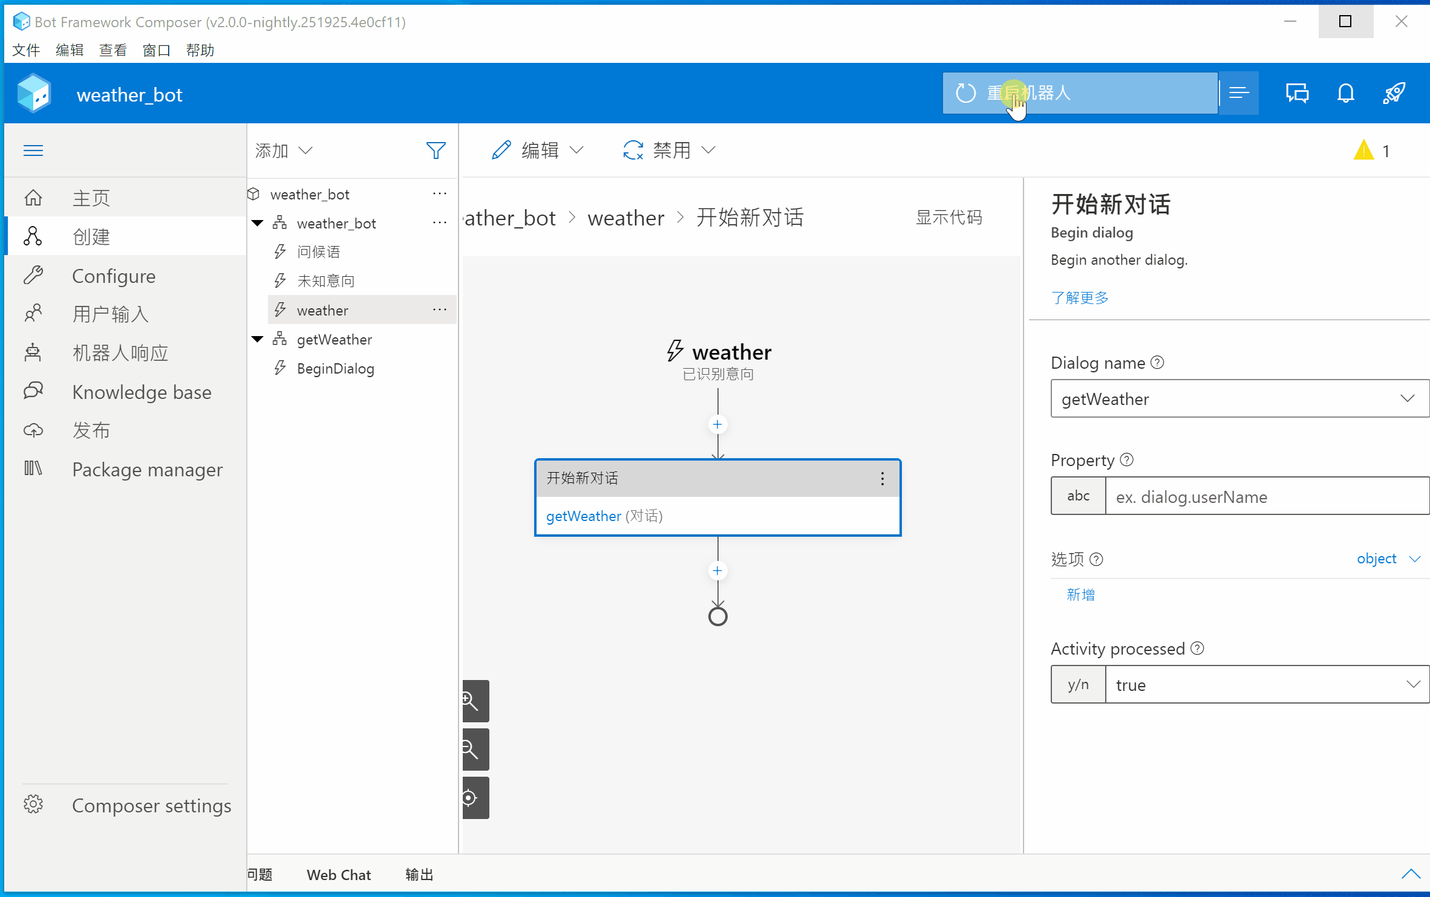Open the 开始新对话 node three-dot menu
This screenshot has width=1430, height=897.
(883, 479)
